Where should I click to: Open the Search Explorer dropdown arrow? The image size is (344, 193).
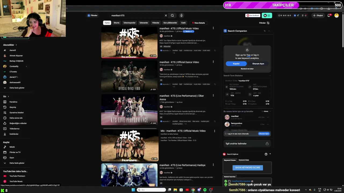270,154
